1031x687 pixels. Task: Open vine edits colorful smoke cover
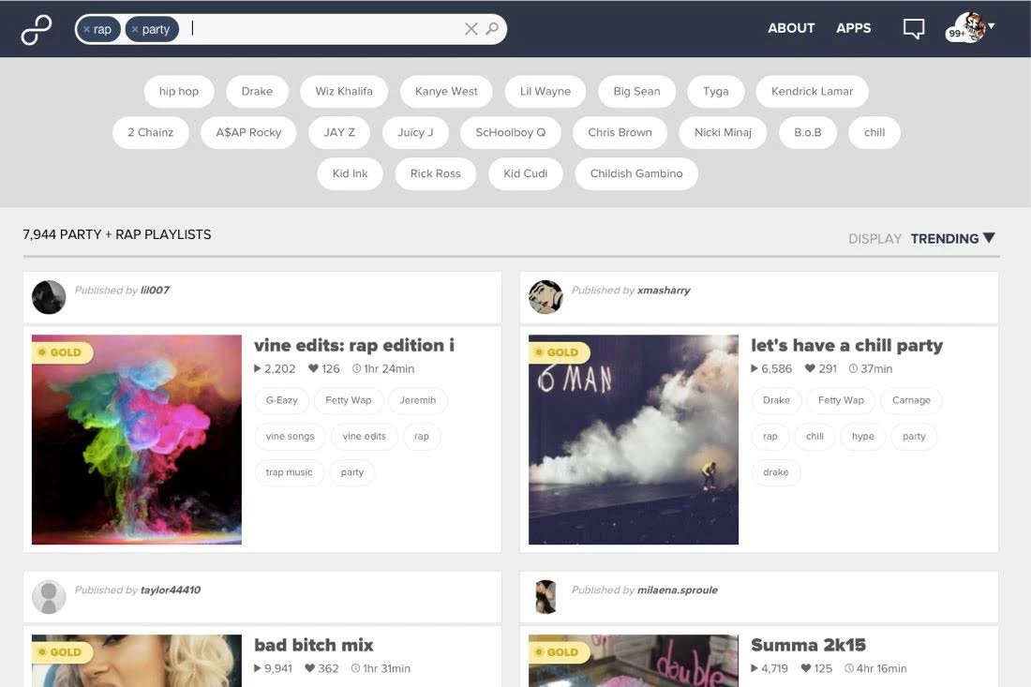[137, 440]
